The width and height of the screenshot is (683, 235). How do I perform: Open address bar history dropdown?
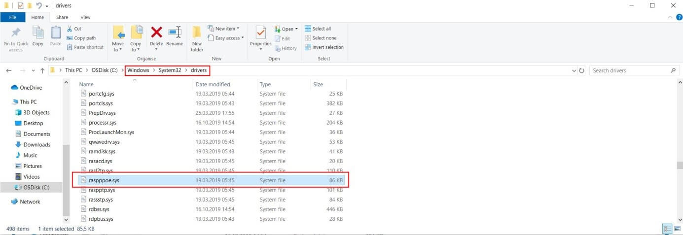pos(574,70)
